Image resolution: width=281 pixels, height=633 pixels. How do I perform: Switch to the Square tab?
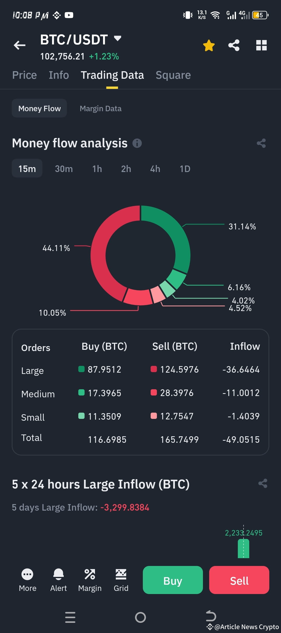click(173, 75)
